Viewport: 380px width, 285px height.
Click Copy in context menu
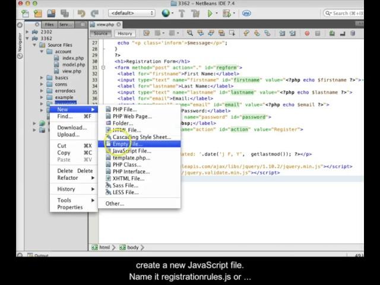(x=74, y=153)
